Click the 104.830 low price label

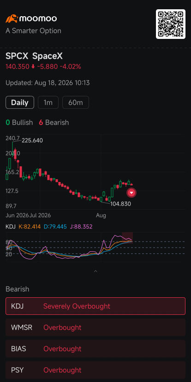click(x=120, y=204)
